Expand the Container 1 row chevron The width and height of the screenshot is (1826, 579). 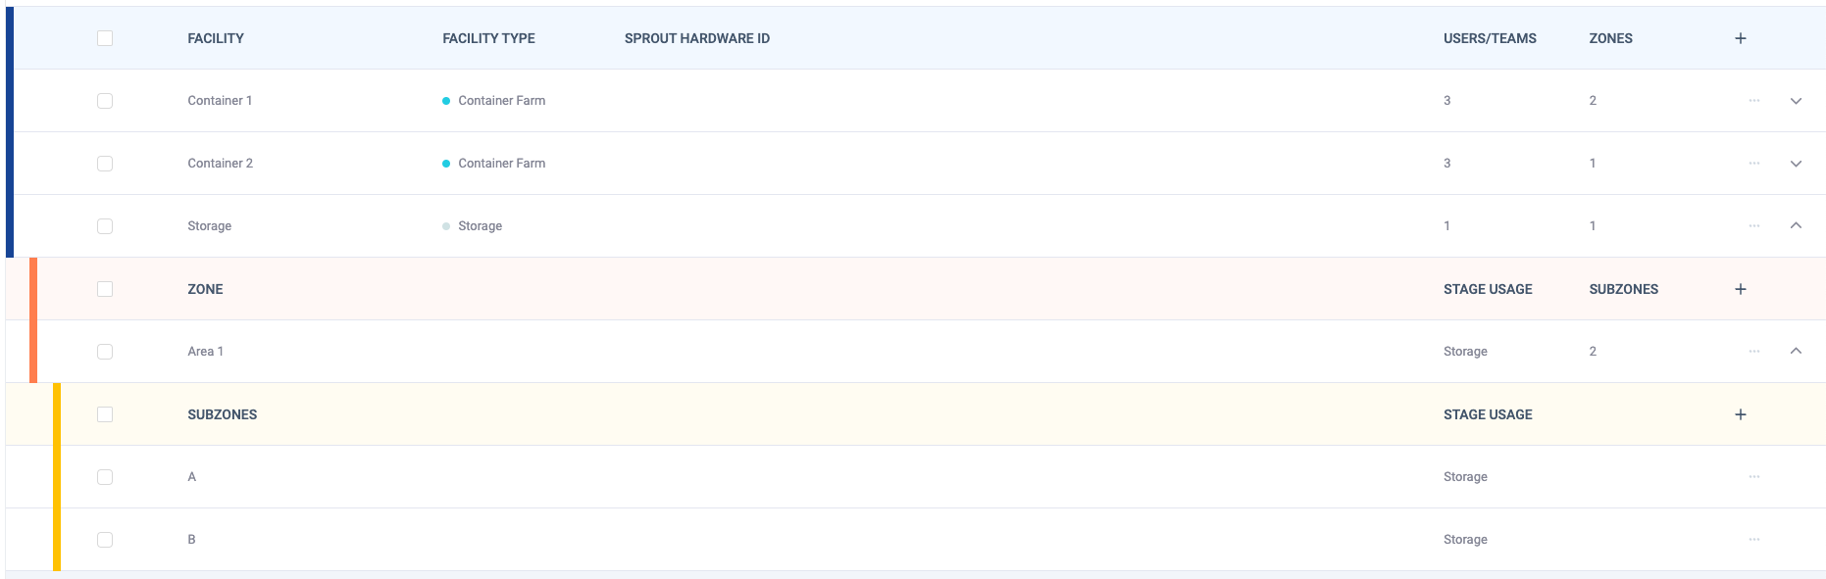click(x=1796, y=101)
